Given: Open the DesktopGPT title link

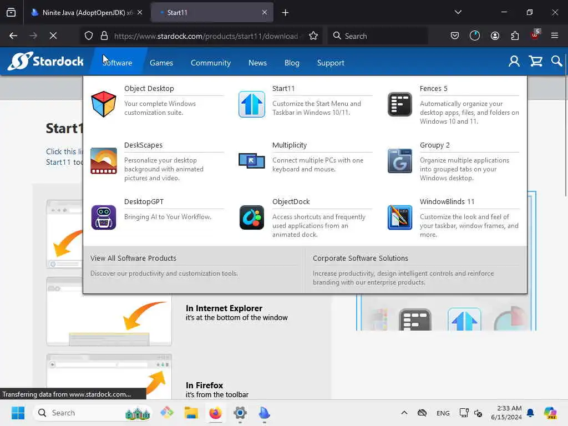Looking at the screenshot, I should pos(144,201).
